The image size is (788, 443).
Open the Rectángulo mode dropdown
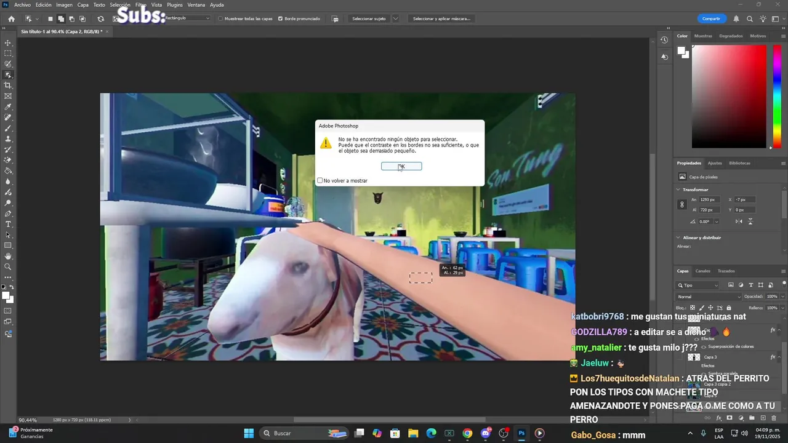188,18
